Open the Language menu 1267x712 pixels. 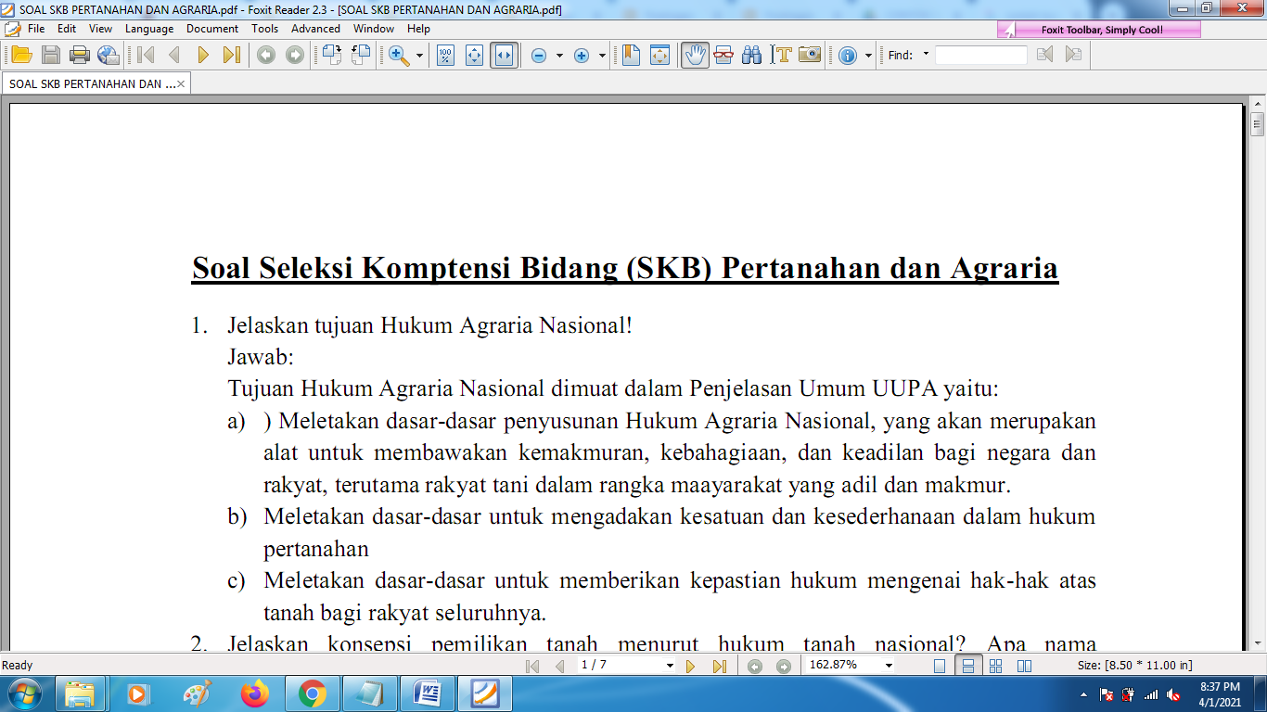coord(149,29)
